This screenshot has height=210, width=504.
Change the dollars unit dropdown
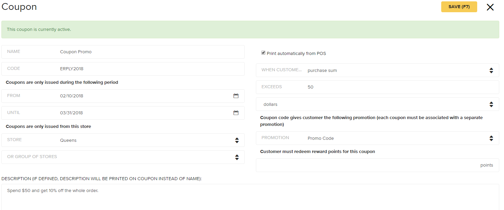(x=377, y=104)
